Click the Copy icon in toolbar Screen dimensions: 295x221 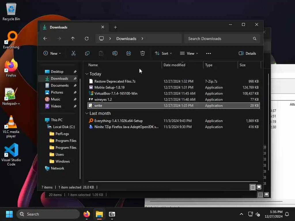click(x=87, y=53)
